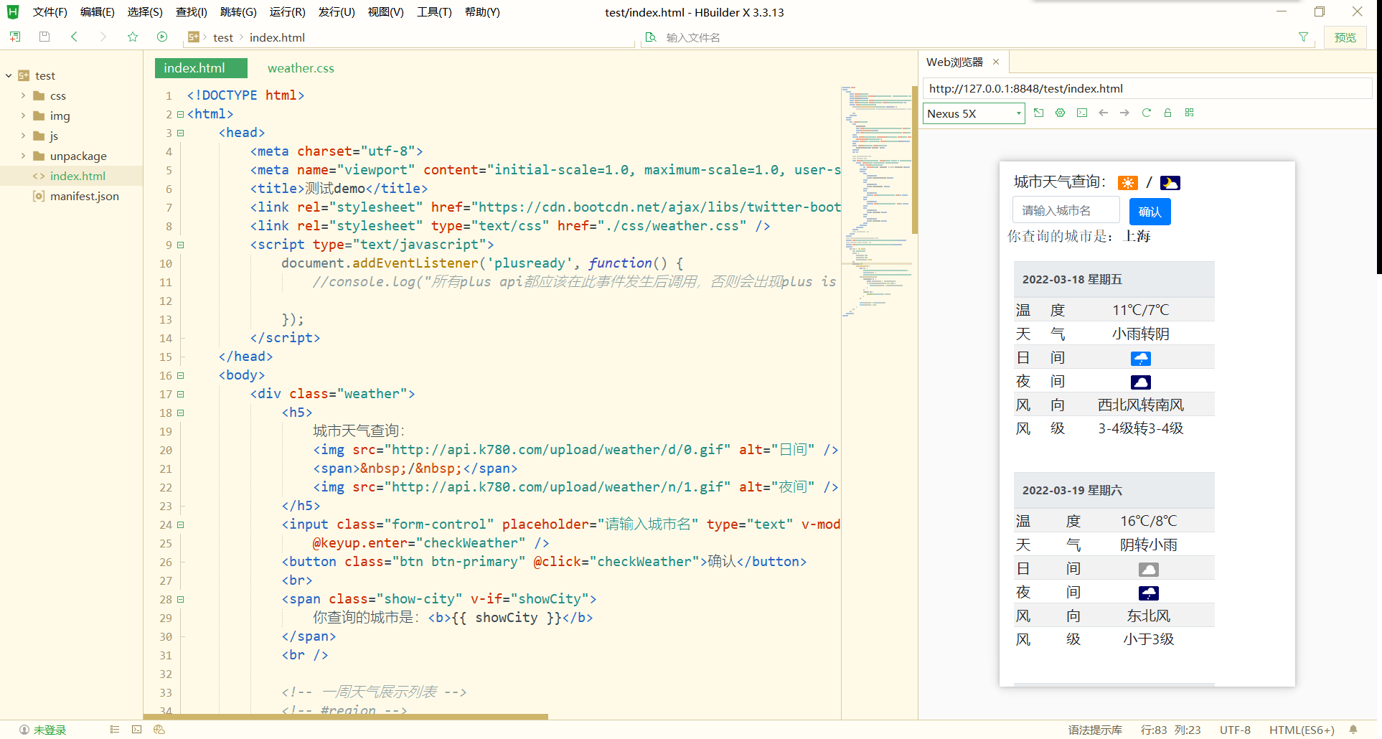
Task: Open Web browser settings gear icon
Action: 1060,113
